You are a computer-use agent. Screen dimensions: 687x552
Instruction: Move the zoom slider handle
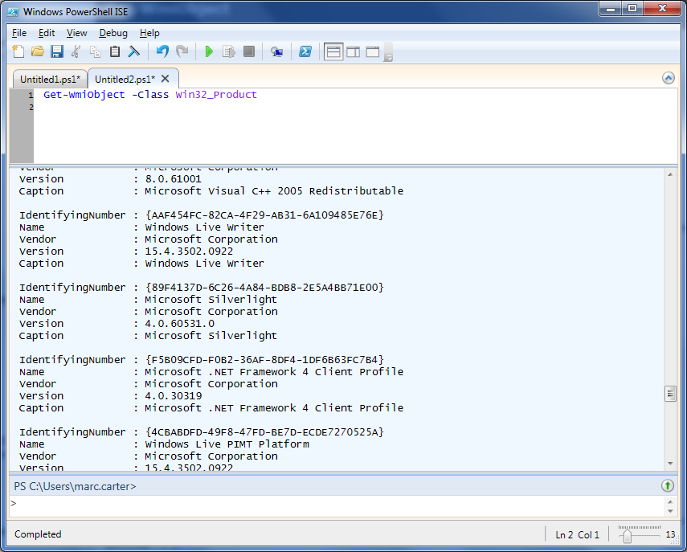point(628,535)
